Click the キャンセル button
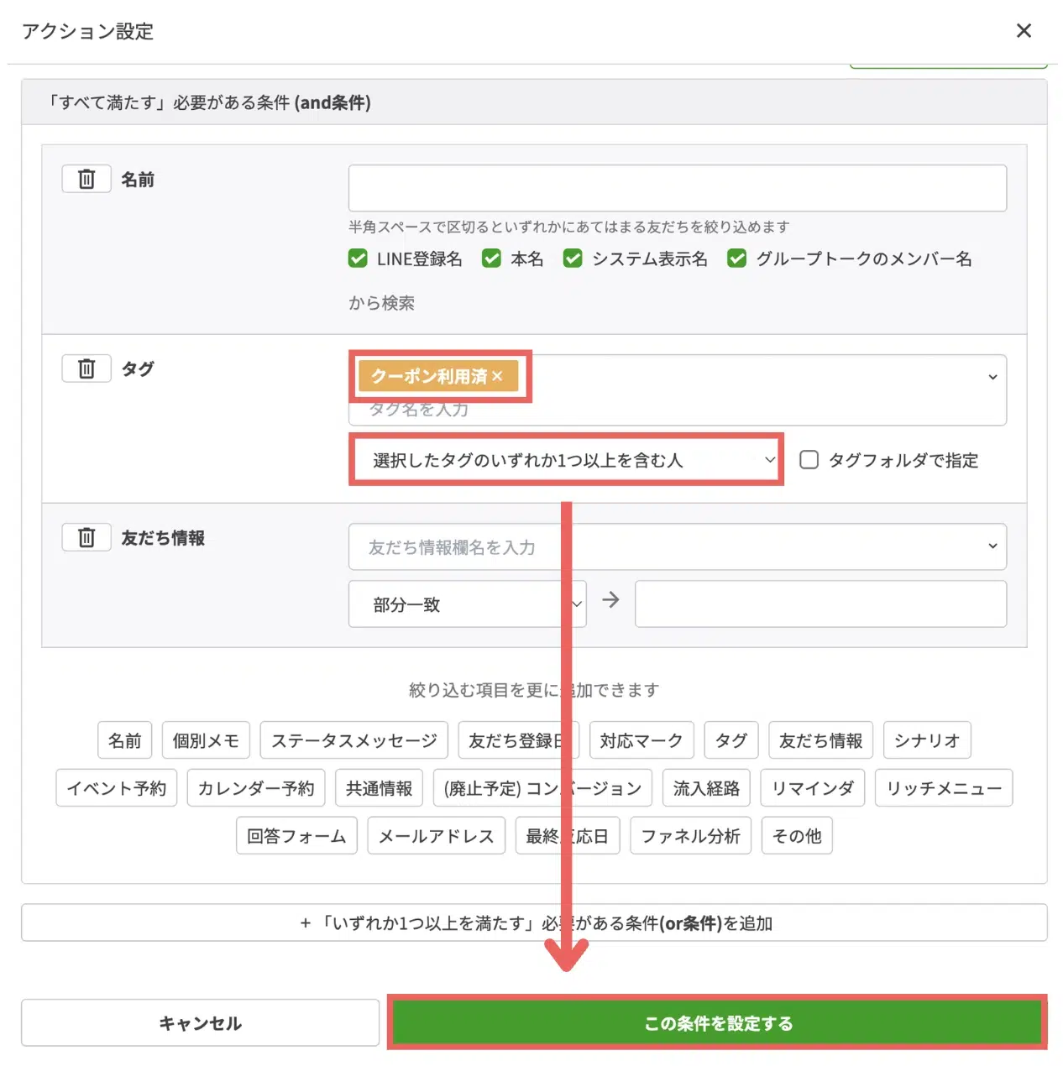 click(200, 1022)
